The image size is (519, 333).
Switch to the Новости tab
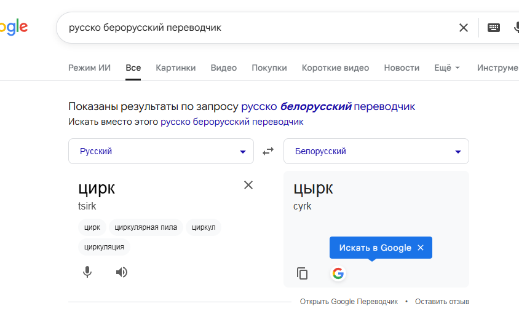pyautogui.click(x=402, y=68)
